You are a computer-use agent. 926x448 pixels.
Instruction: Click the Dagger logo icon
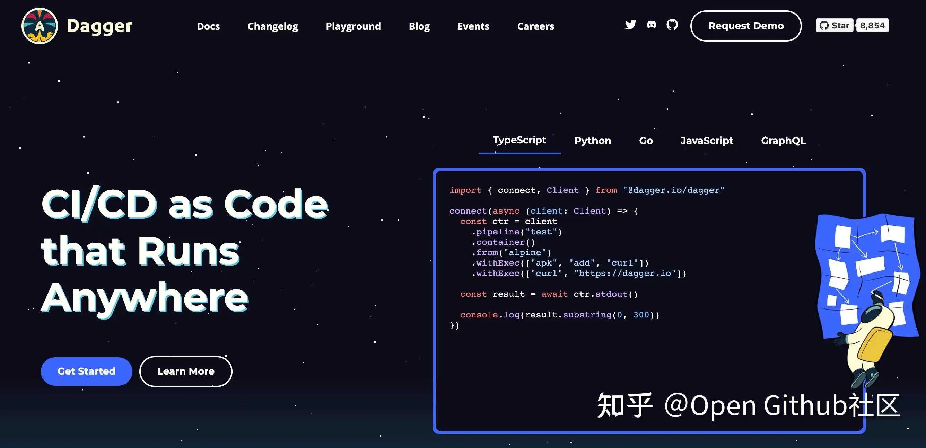(x=40, y=26)
